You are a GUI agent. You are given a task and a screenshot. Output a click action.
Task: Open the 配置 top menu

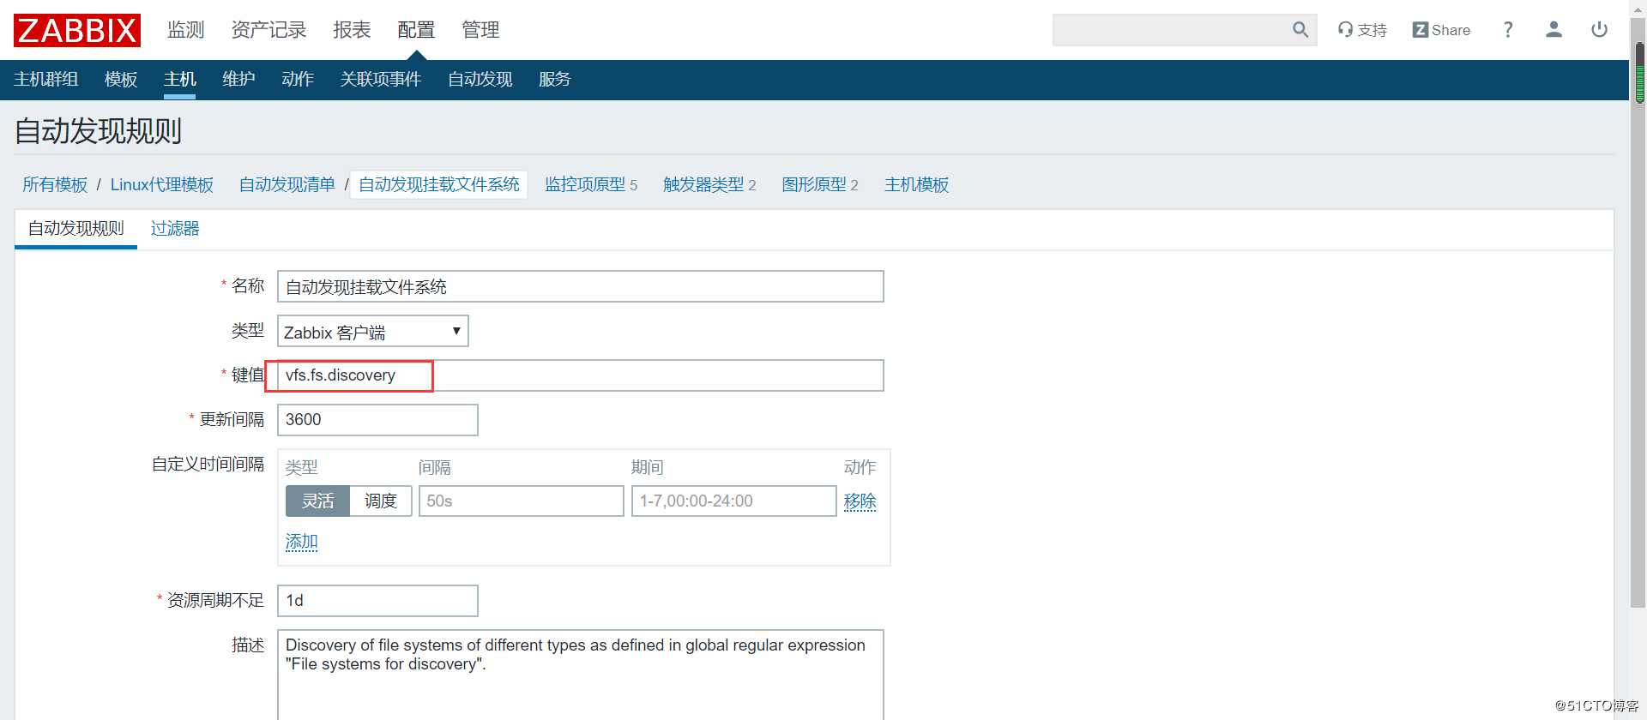416,30
